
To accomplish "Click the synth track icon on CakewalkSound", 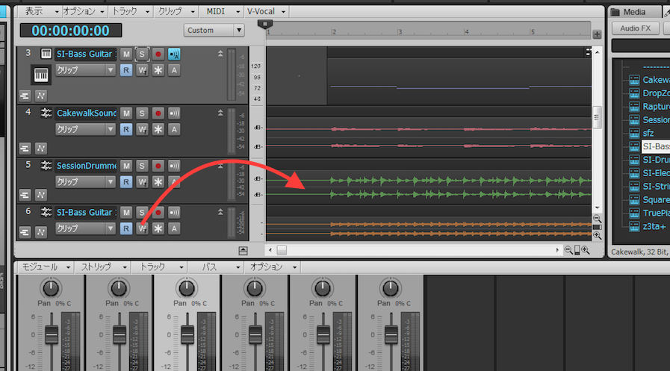I will pos(46,113).
